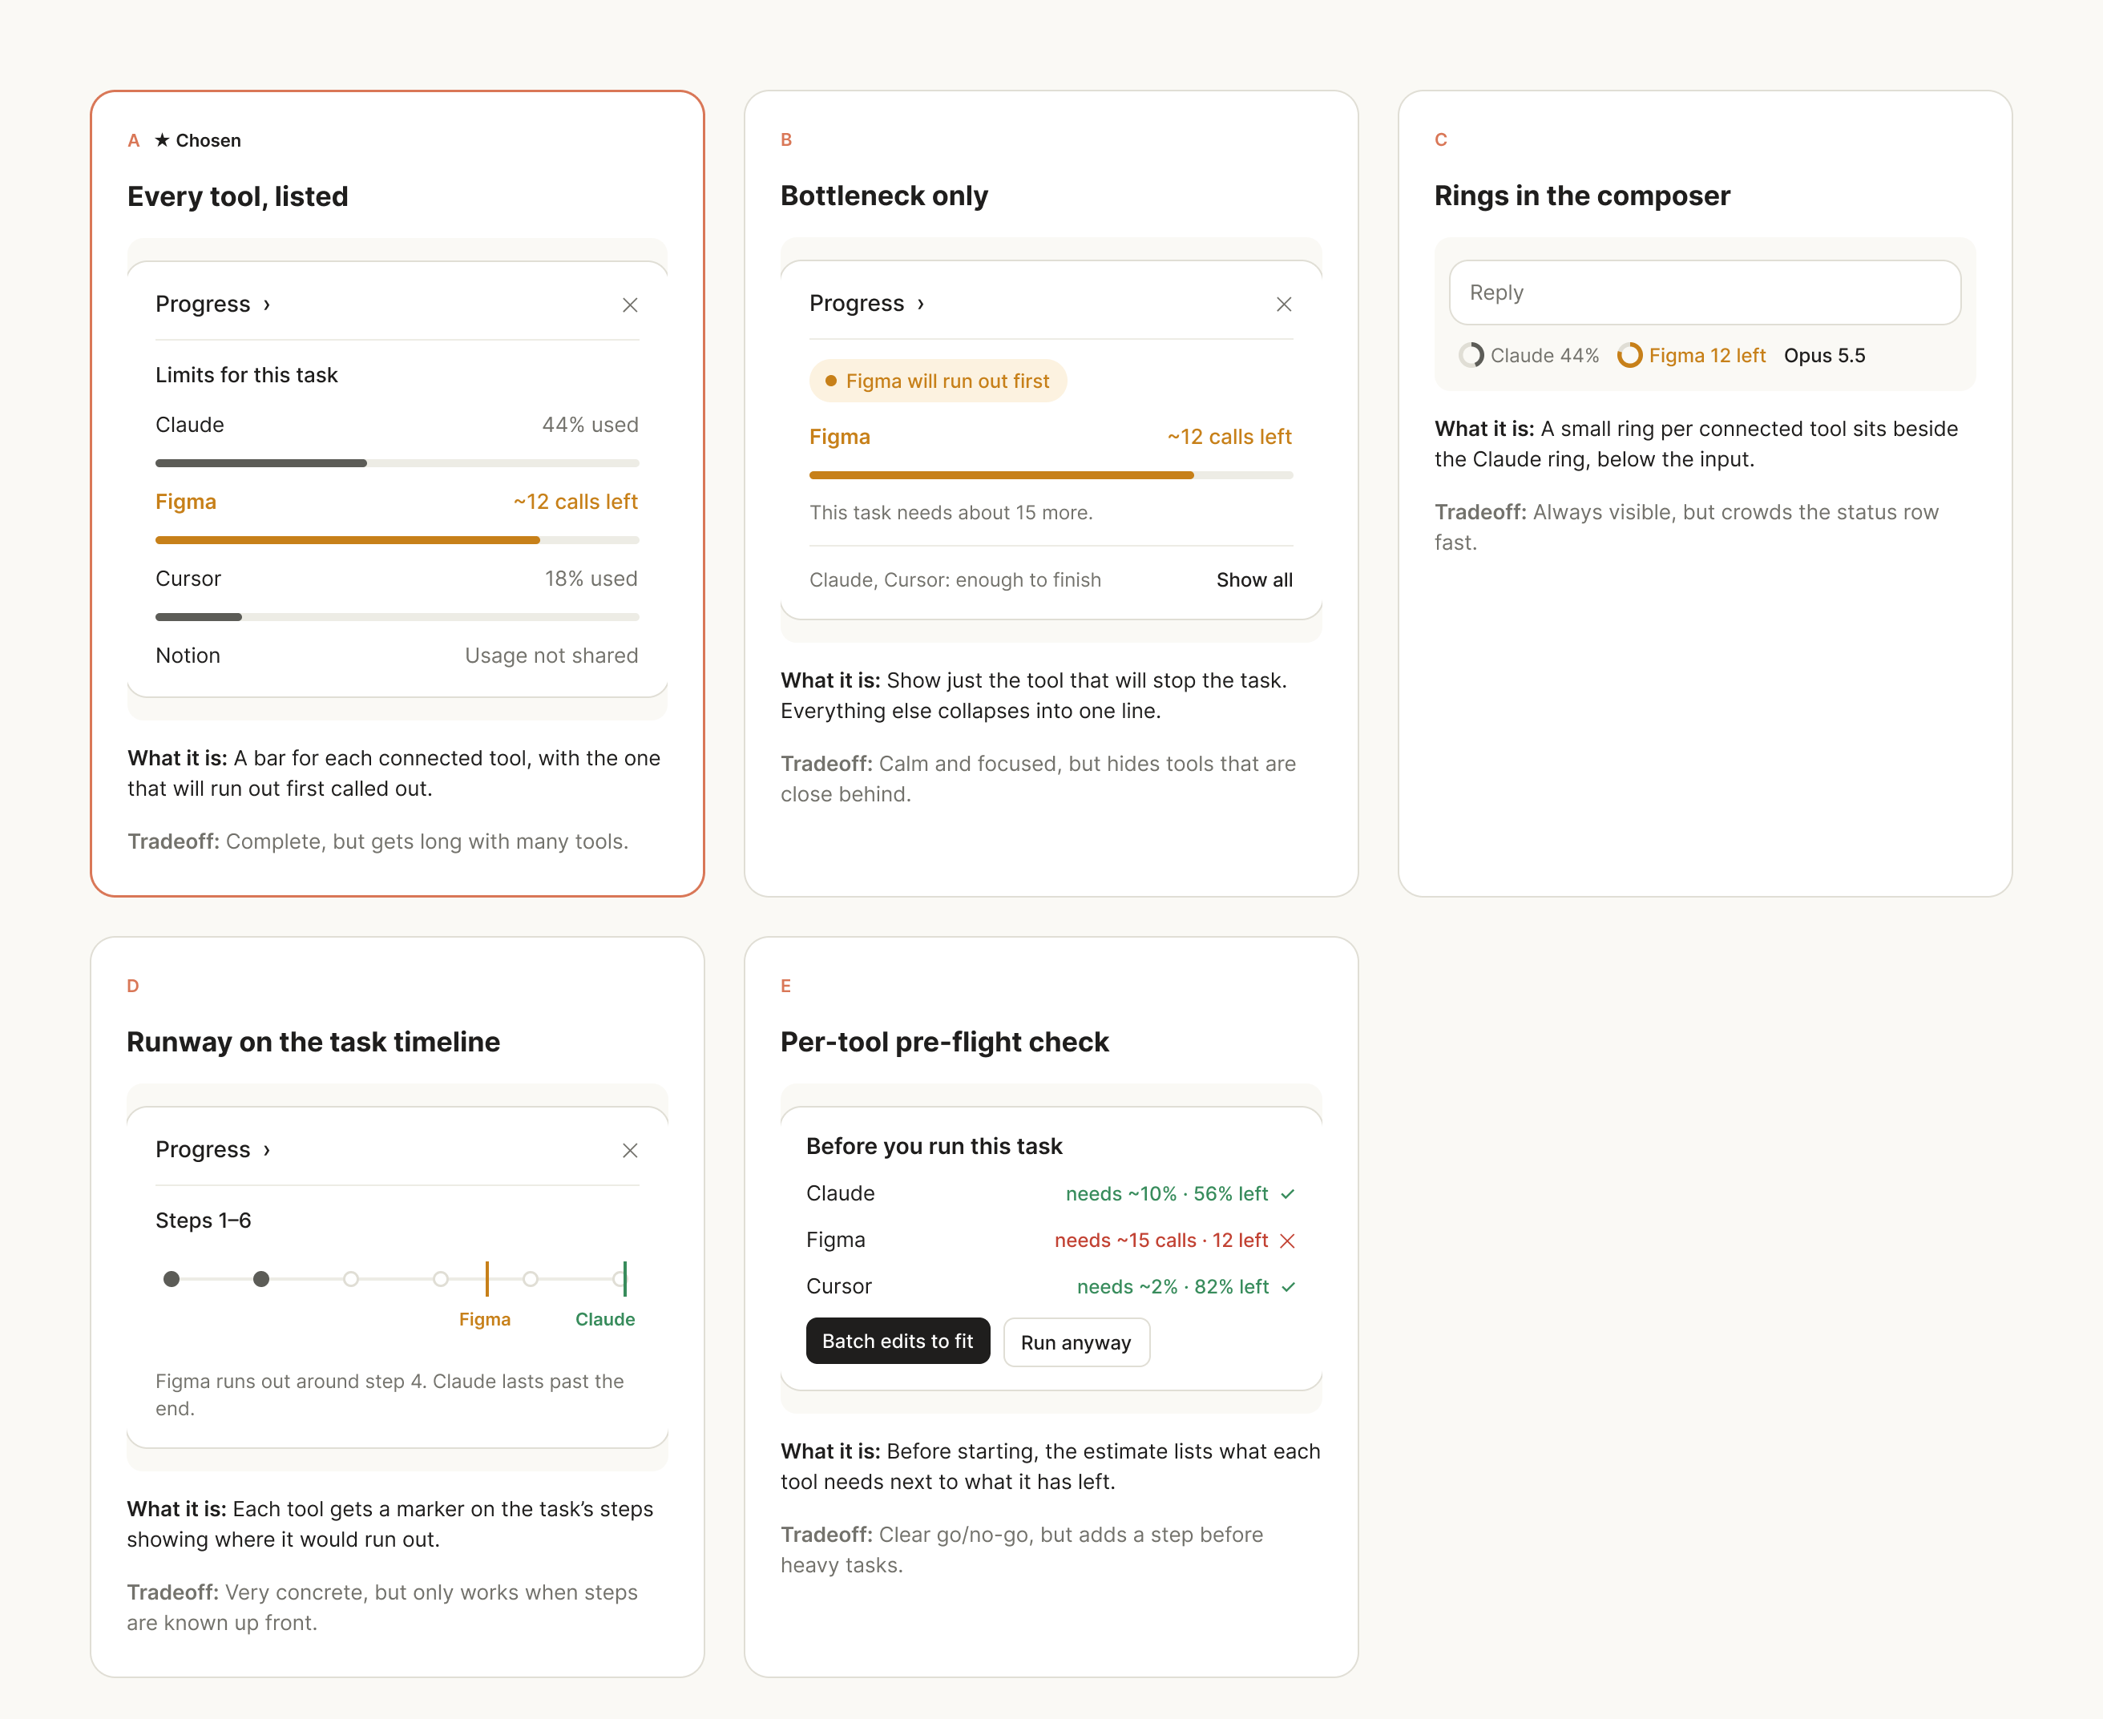
Task: Click the orange dot in Figma warning pill
Action: 831,381
